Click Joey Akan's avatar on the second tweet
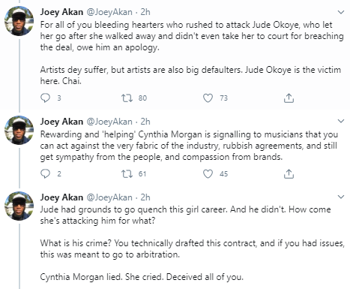Image resolution: width=350 pixels, height=289 pixels. [19, 131]
